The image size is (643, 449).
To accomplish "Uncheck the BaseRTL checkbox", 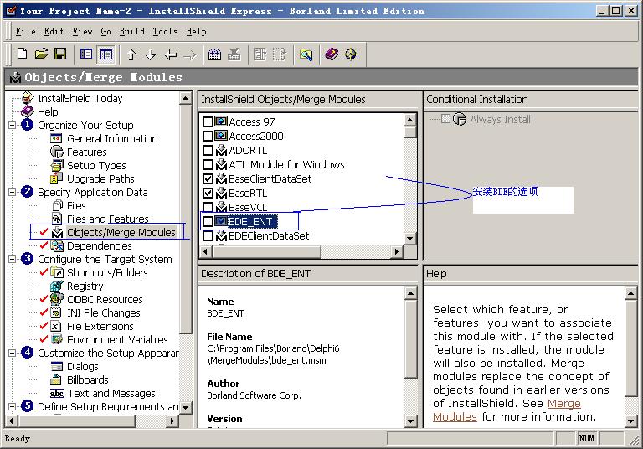I will tap(208, 193).
